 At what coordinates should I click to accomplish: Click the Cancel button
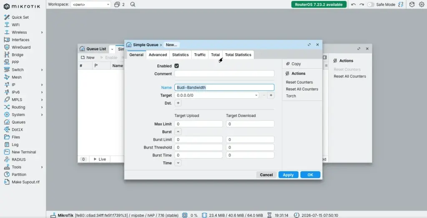tap(266, 175)
